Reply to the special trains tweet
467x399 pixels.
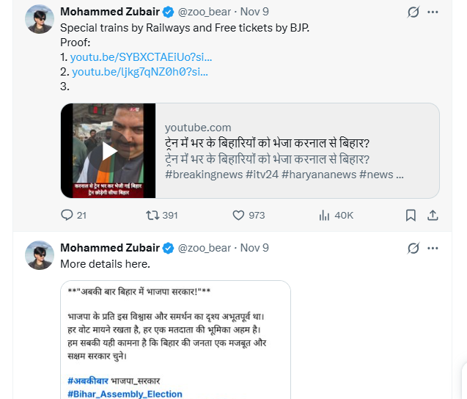(67, 215)
